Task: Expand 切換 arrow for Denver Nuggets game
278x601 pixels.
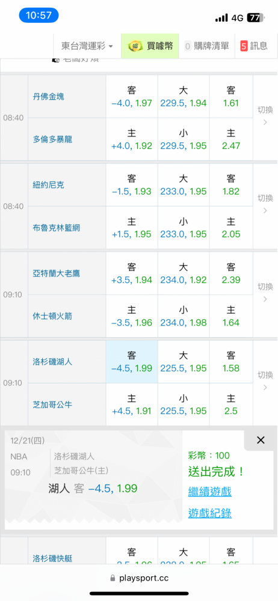Action: [265, 117]
